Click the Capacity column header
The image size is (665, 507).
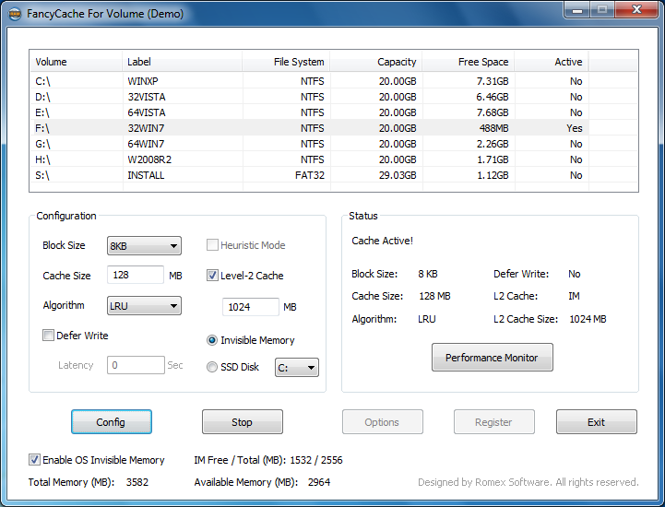coord(376,62)
